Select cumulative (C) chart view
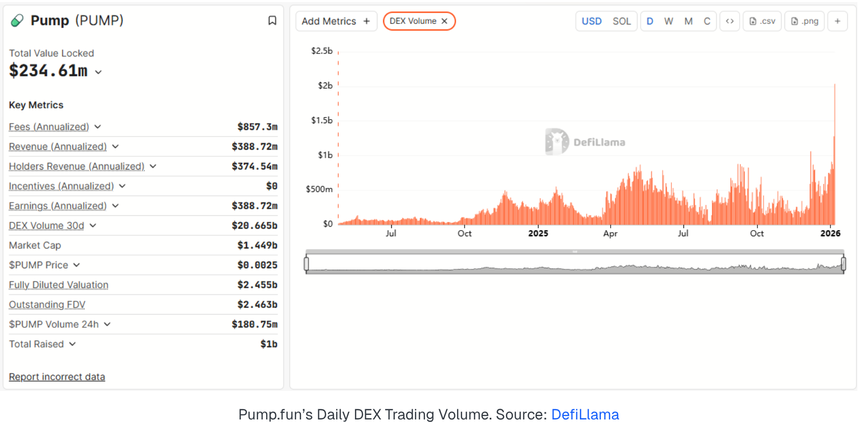This screenshot has height=422, width=861. [706, 21]
